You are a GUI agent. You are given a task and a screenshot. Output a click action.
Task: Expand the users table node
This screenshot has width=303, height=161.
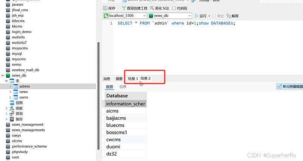(x=10, y=97)
